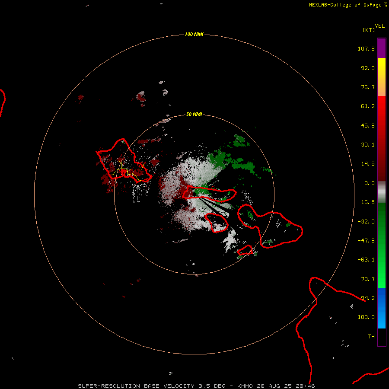This screenshot has height=389, width=389.
Task: Click the -32.0 velocity scale value
Action: coord(366,222)
